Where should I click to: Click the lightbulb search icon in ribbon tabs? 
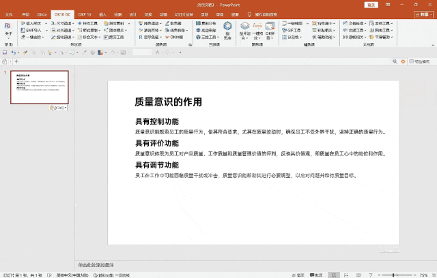[x=249, y=14]
